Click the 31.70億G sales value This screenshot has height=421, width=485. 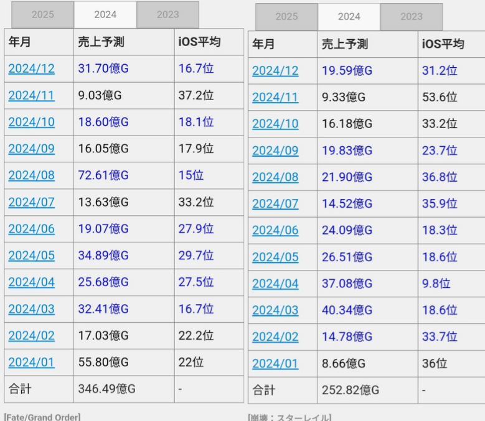point(103,68)
